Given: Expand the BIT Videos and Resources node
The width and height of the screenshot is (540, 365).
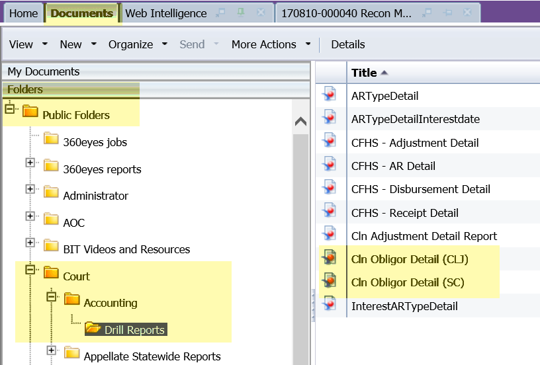Looking at the screenshot, I should pyautogui.click(x=30, y=243).
